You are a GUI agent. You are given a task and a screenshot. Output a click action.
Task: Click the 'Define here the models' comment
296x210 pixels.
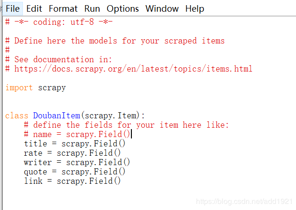click(x=115, y=41)
